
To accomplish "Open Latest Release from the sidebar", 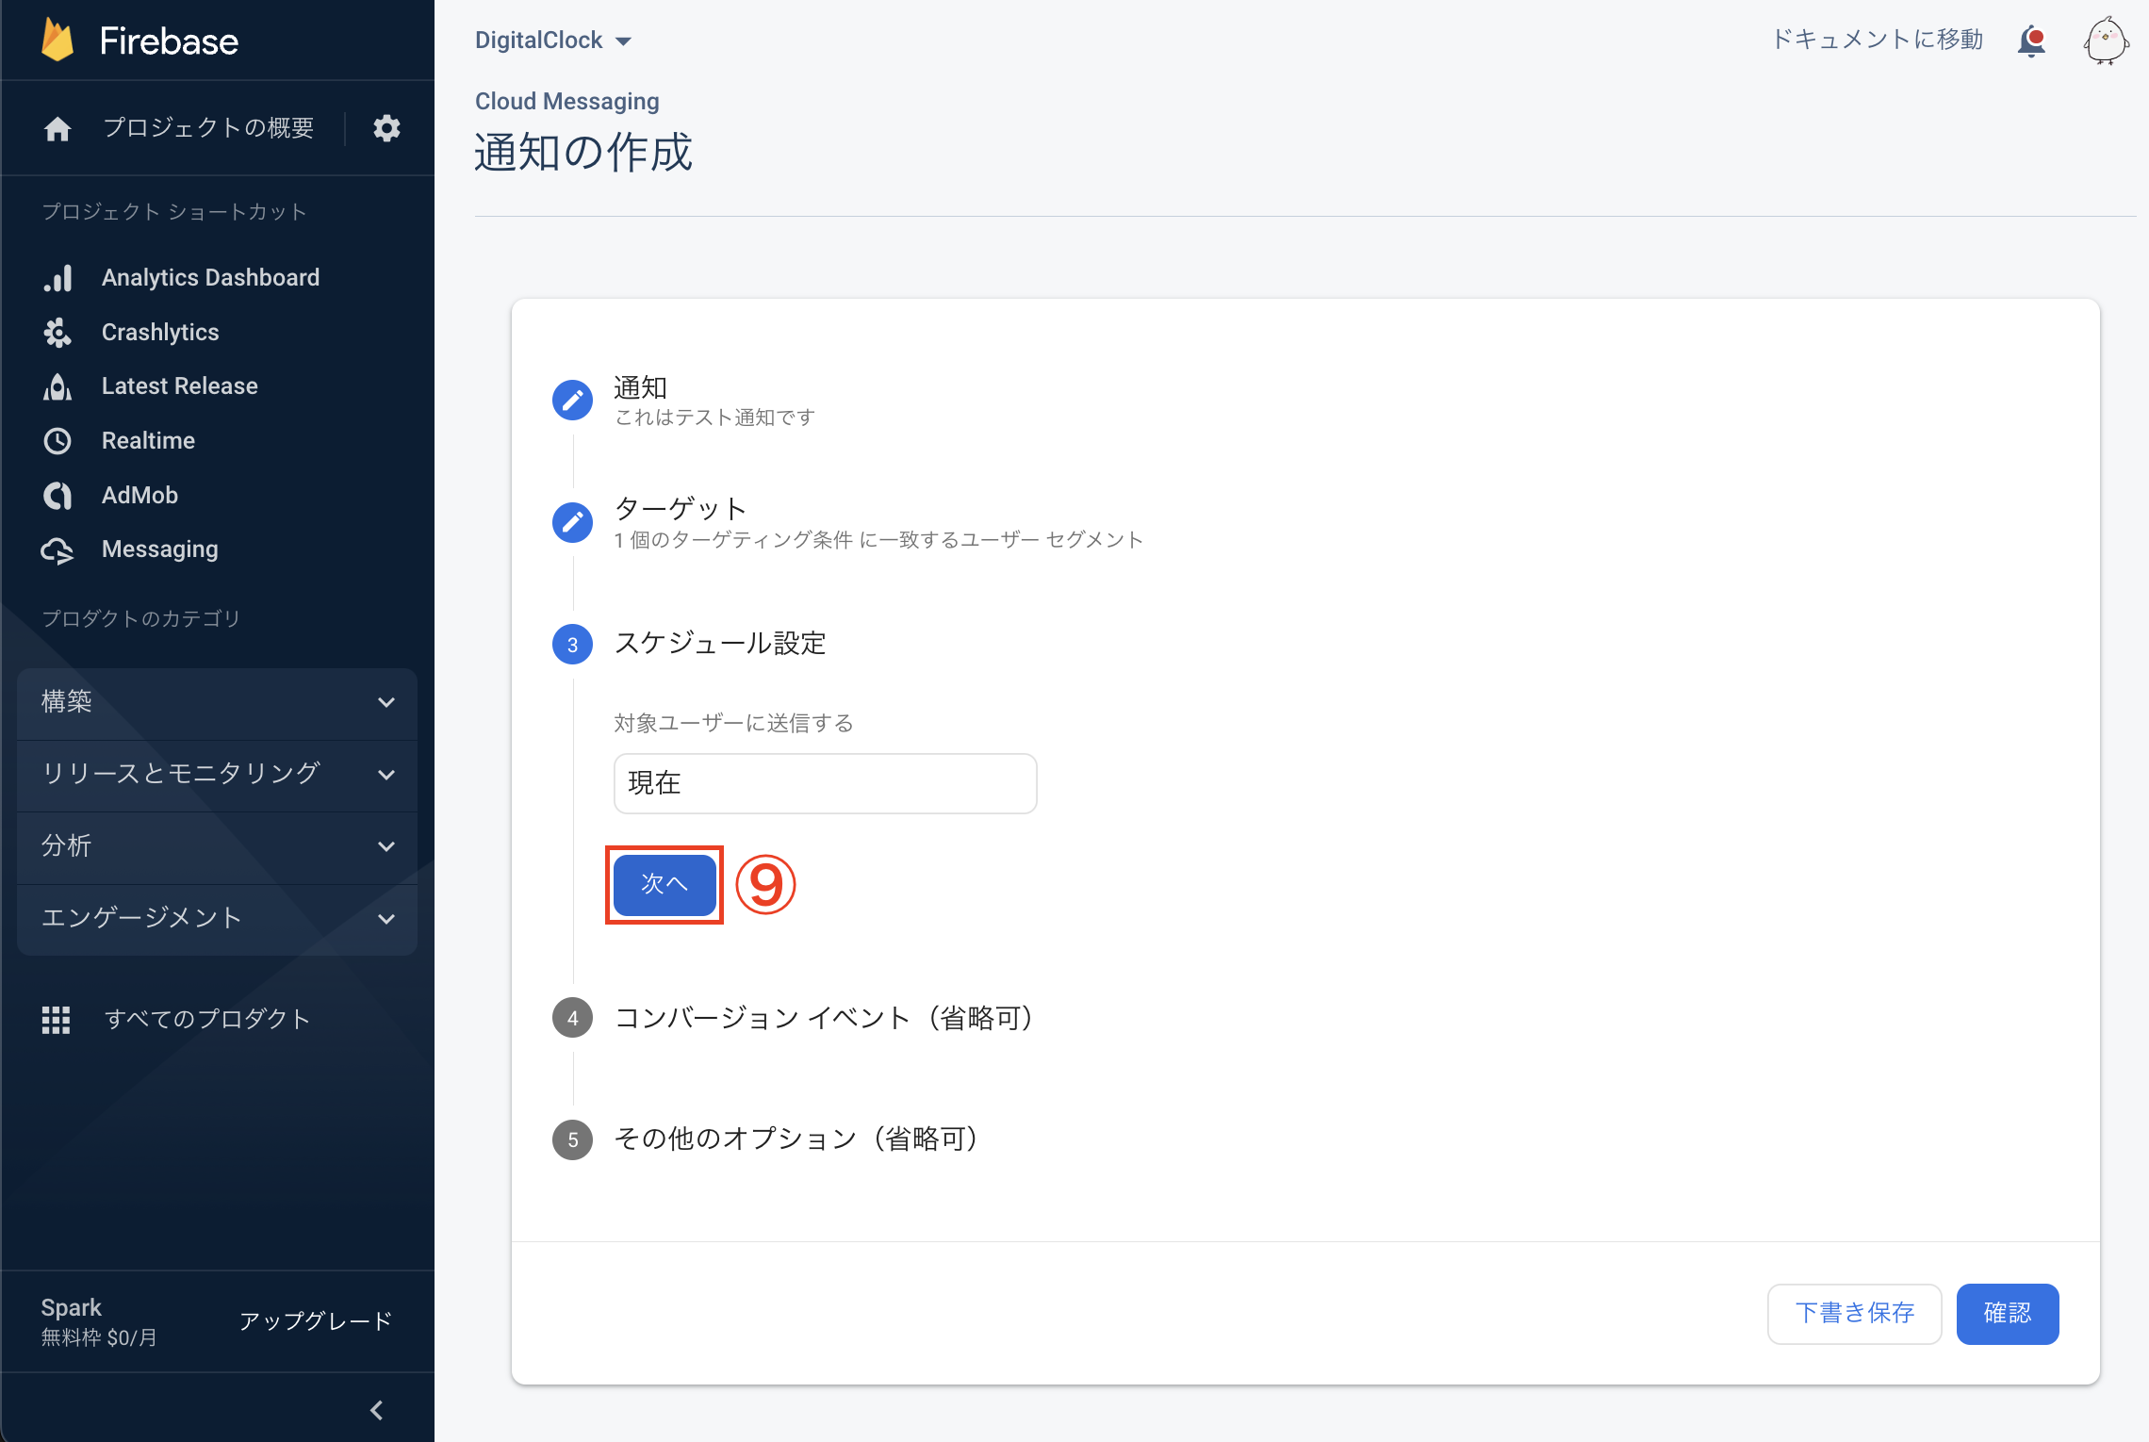I will (x=179, y=385).
